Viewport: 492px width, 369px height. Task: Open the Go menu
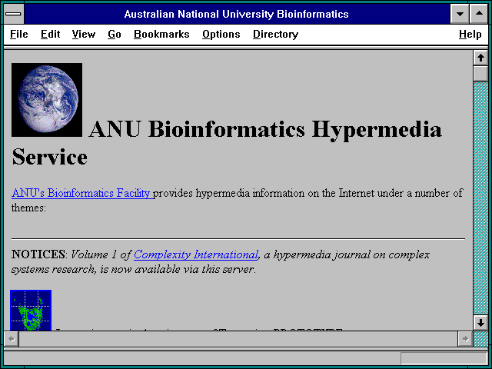coord(115,34)
